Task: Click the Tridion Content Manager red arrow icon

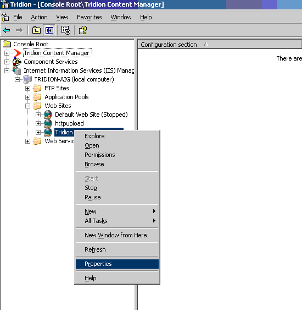Action: 18,53
